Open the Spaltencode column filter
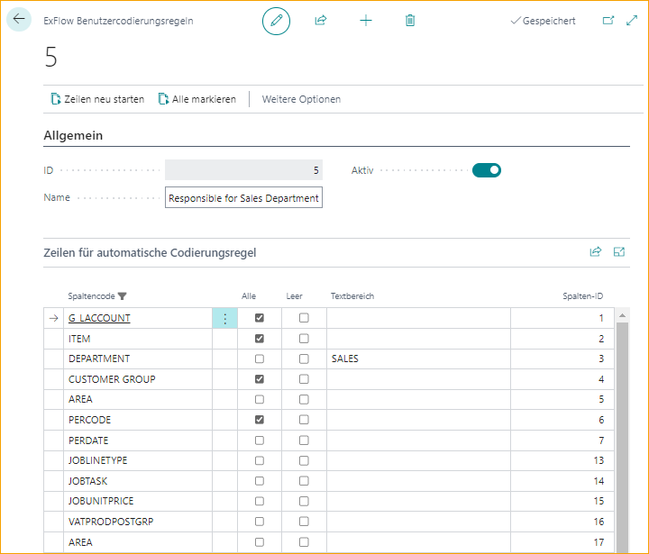The image size is (649, 554). pyautogui.click(x=123, y=296)
